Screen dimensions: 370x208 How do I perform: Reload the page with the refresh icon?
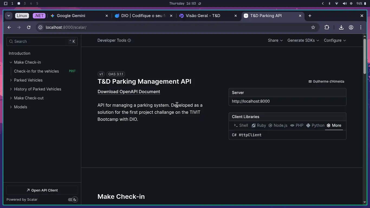coord(29,27)
